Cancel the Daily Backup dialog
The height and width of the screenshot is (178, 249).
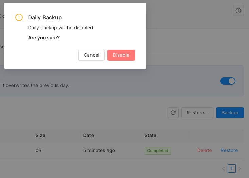(x=92, y=55)
